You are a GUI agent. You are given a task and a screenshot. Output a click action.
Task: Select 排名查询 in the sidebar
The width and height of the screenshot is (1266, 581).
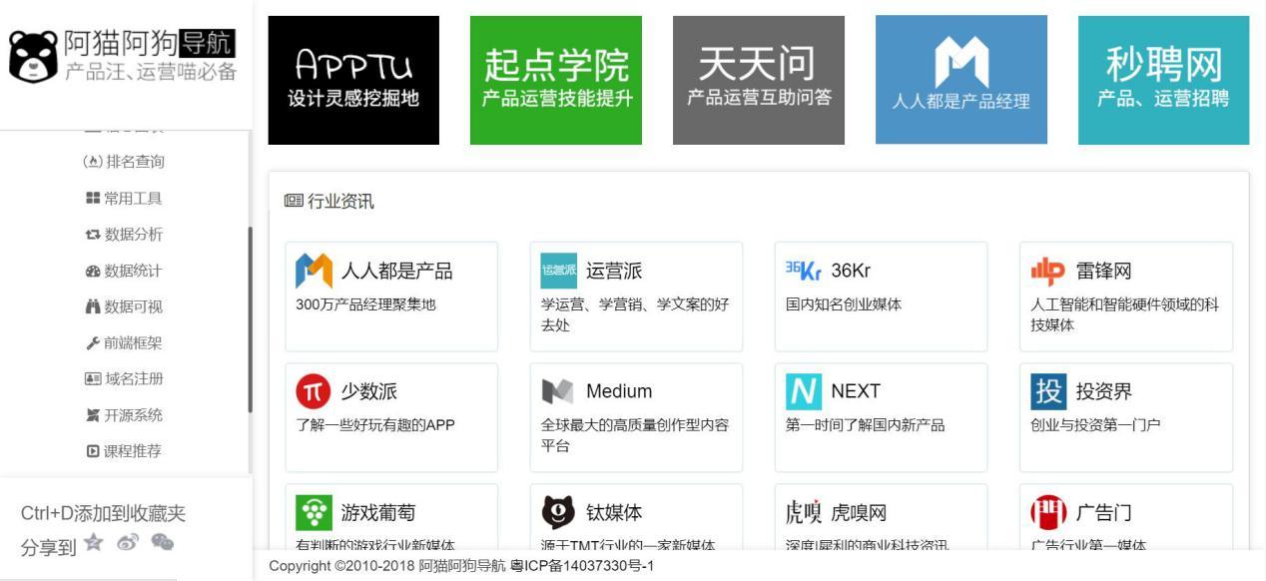pos(124,162)
